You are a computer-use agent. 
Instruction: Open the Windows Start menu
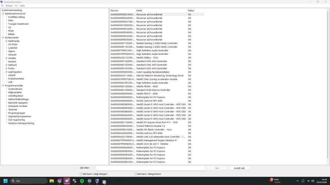5,181
